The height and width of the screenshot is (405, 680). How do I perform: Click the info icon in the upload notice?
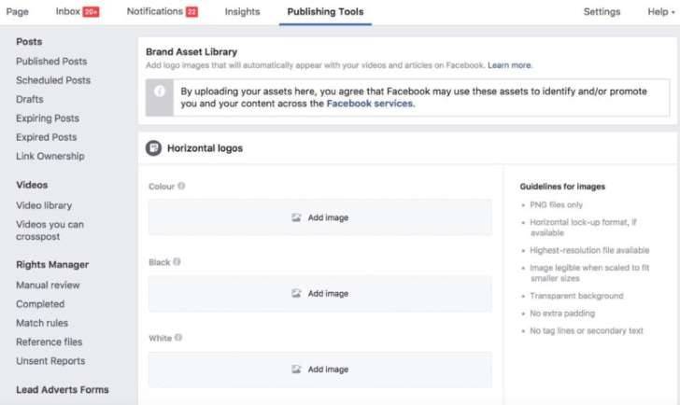160,91
